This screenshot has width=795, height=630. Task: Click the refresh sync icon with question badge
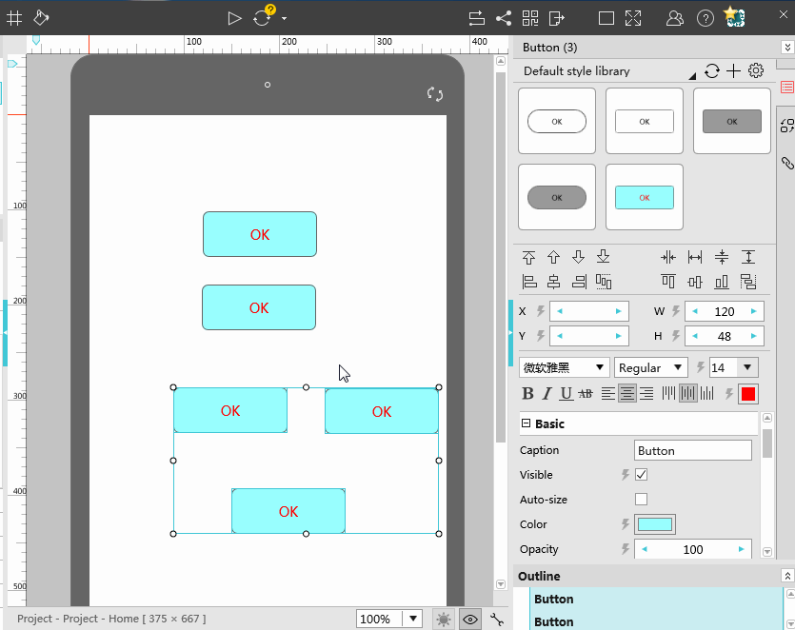coord(263,17)
